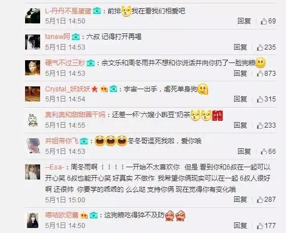Open L-丹丹不是蛋蛋 username profile

pos(68,11)
